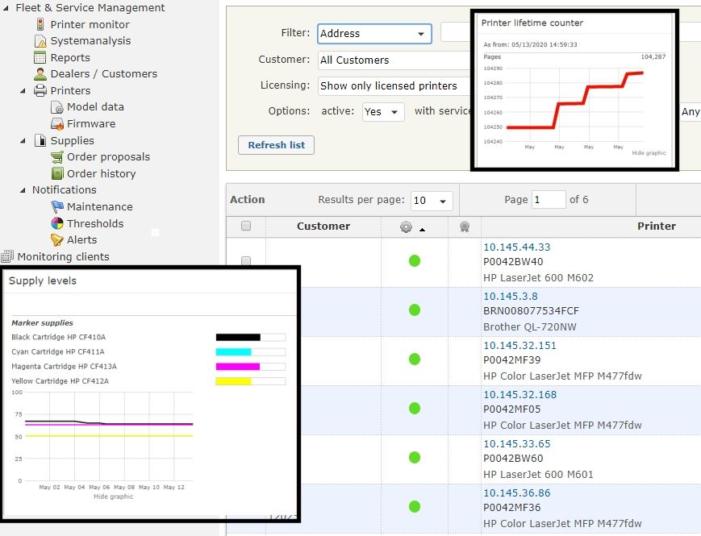Open Printer monitor traffic light icon
Screen dimensions: 701x536
pos(40,24)
